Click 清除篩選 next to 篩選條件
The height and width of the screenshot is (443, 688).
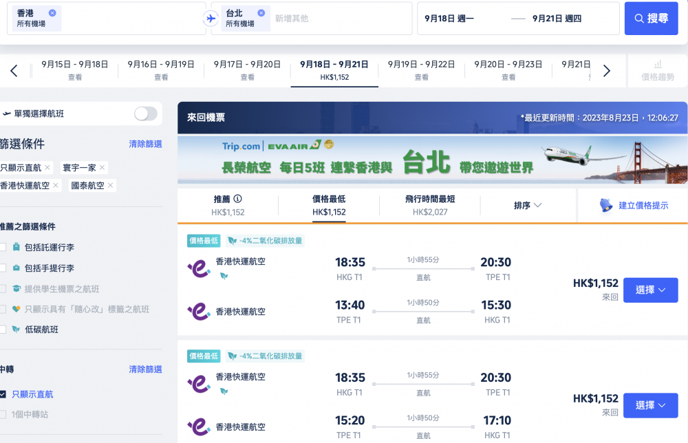145,144
